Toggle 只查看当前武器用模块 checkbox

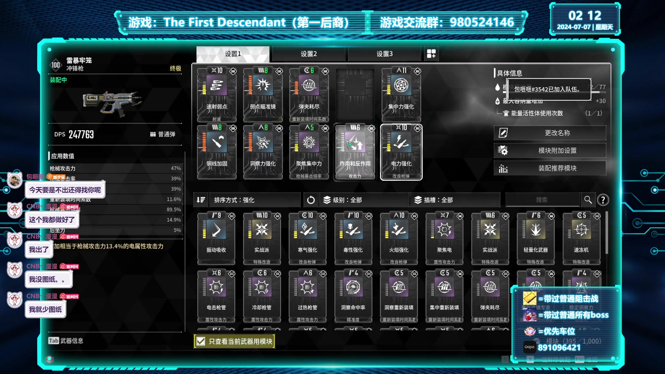(201, 341)
